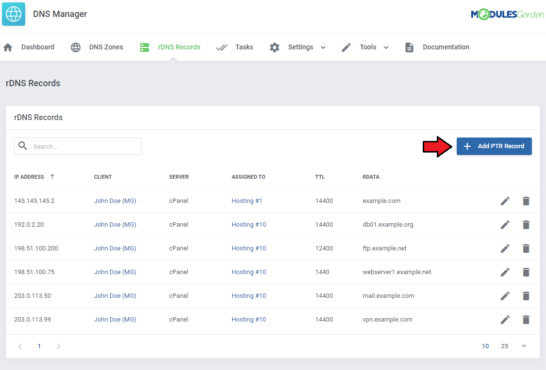Viewport: 546px width, 370px height.
Task: Delete the 192.0.2.20 record
Action: coord(526,225)
